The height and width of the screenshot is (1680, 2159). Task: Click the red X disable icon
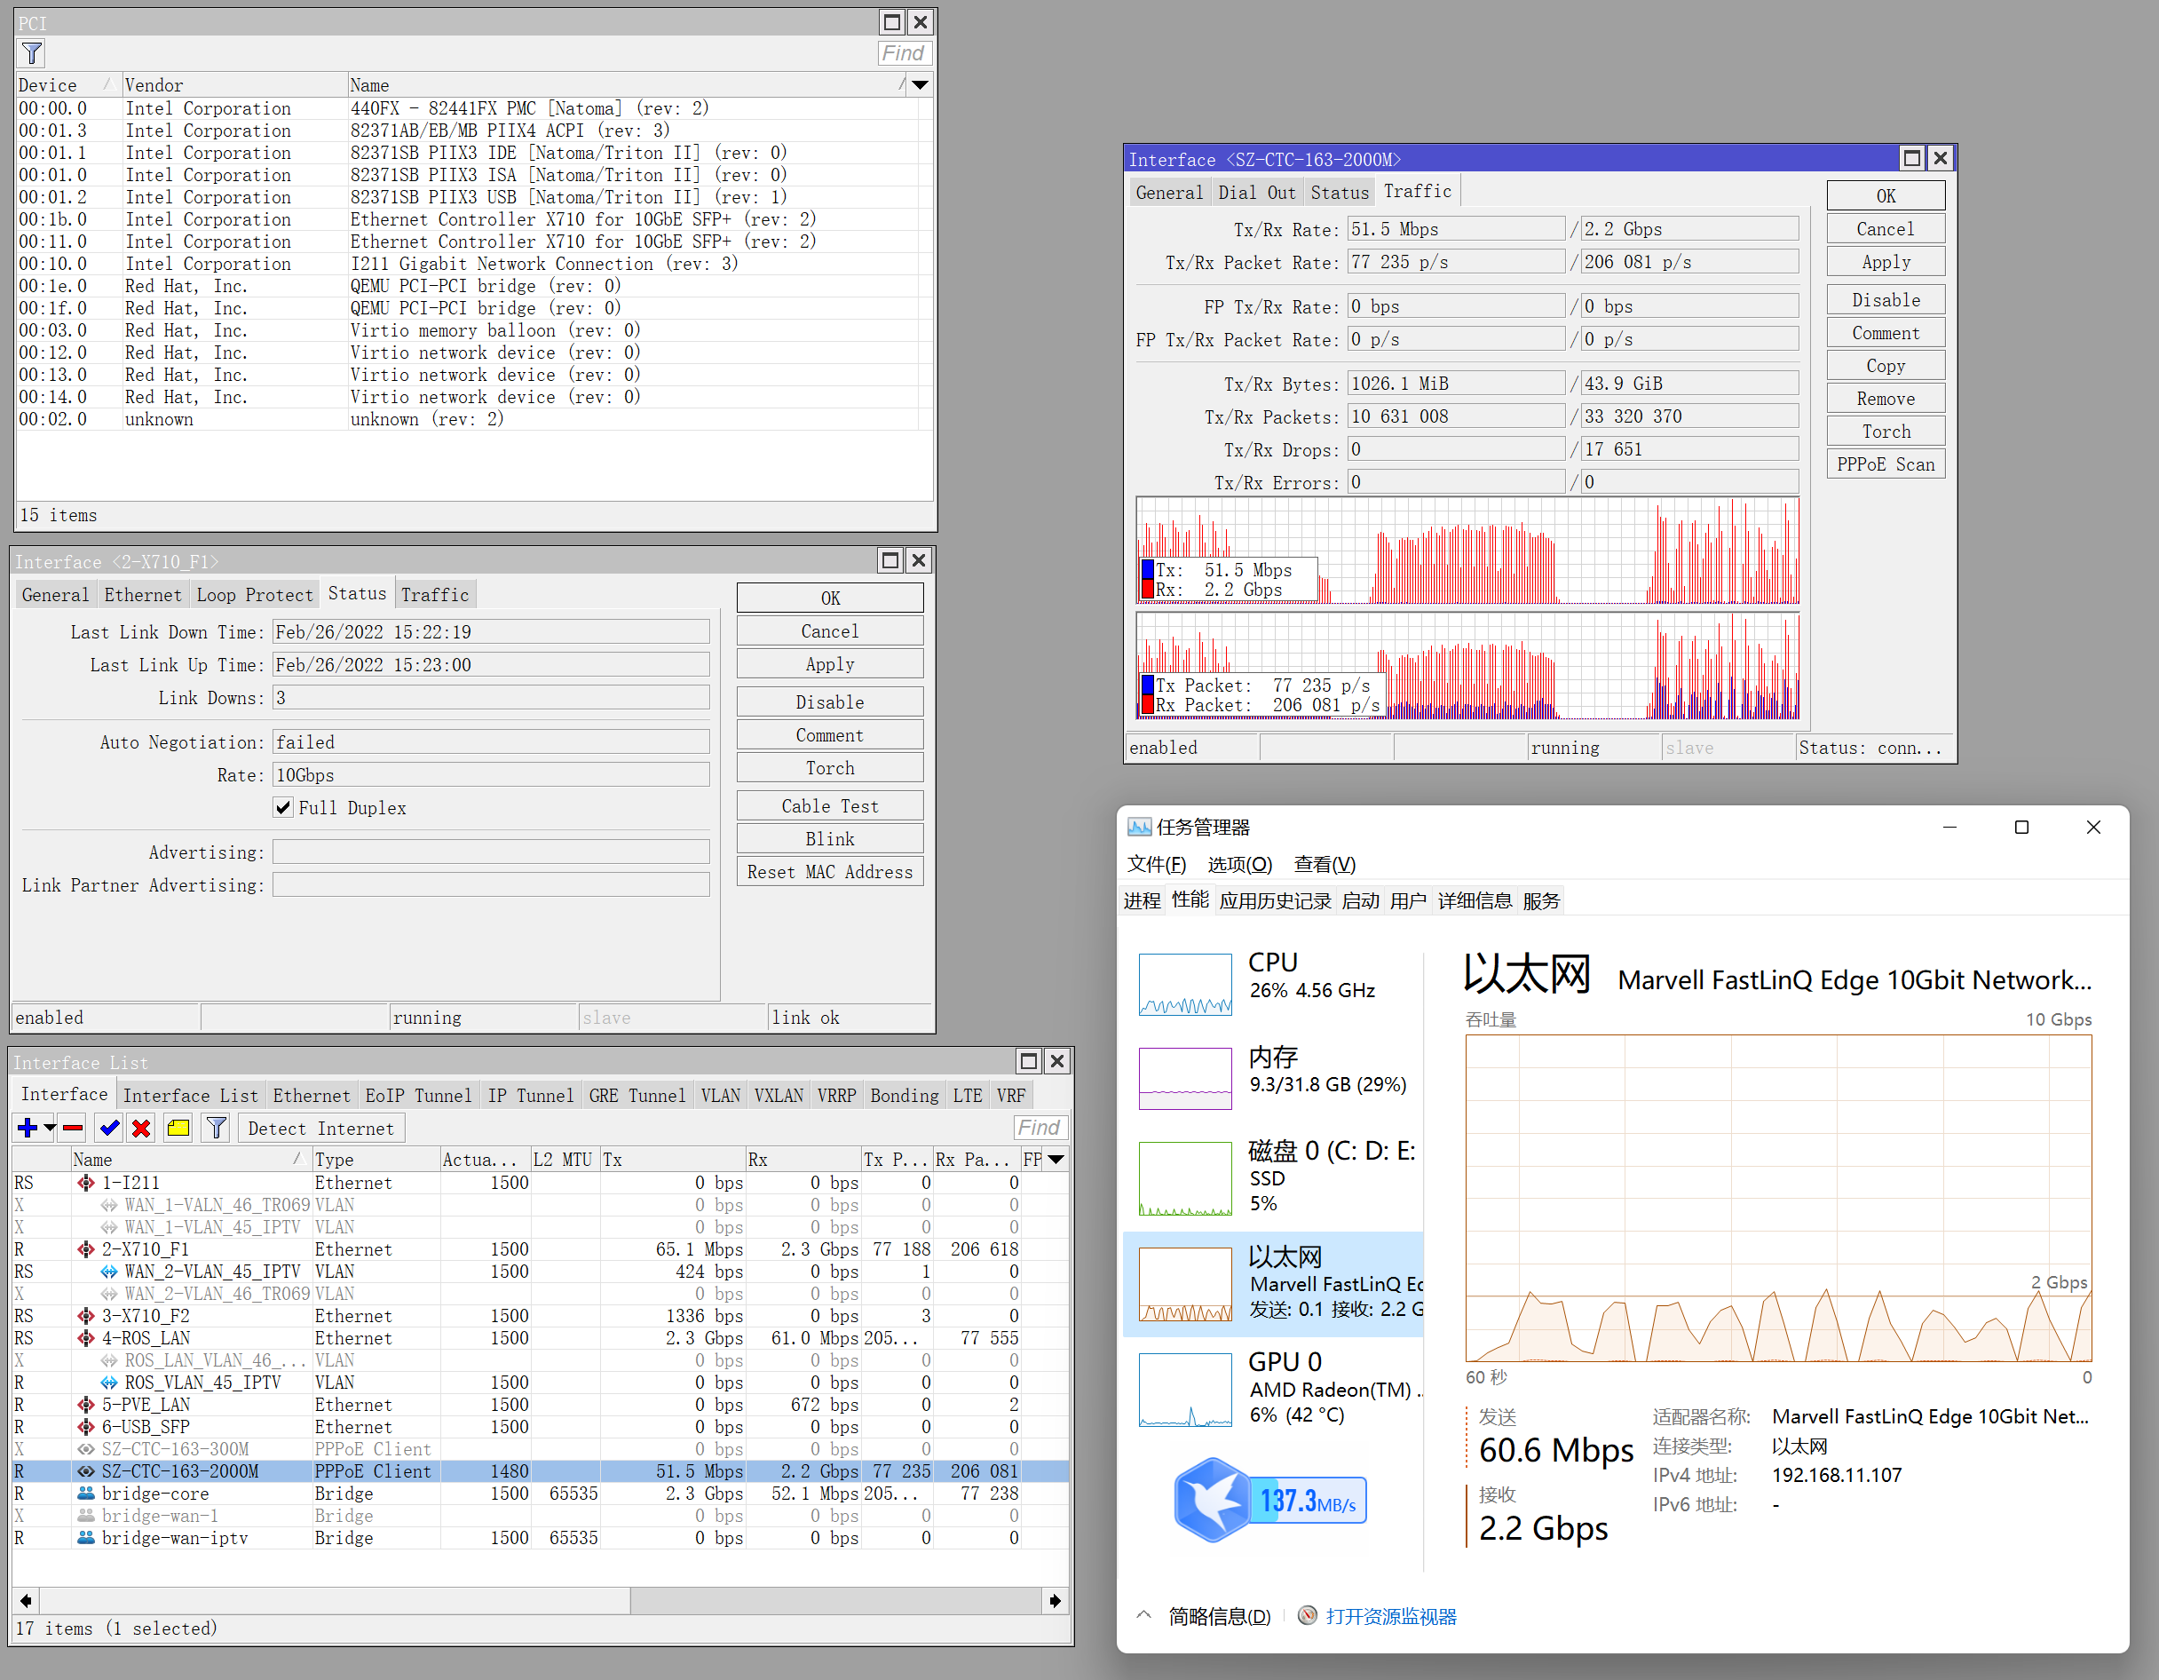141,1129
